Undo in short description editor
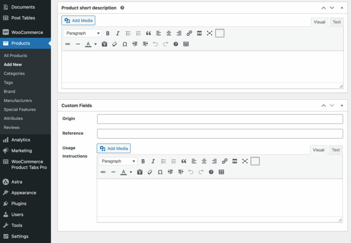351x243 pixels. coord(155,44)
